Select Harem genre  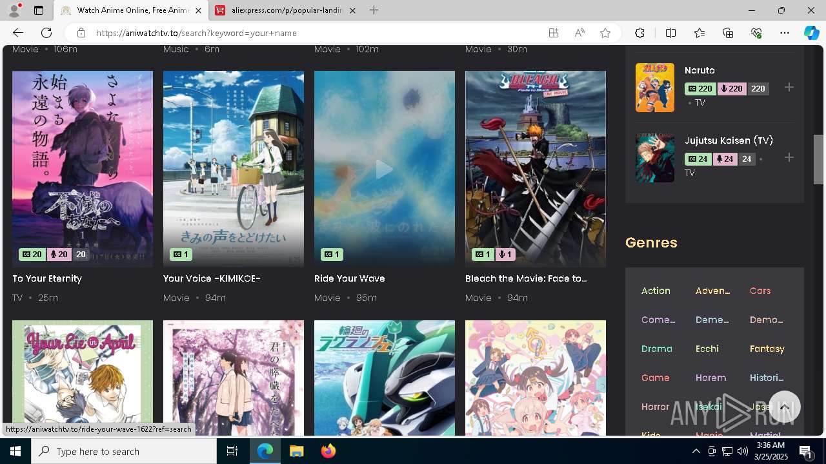pyautogui.click(x=710, y=378)
